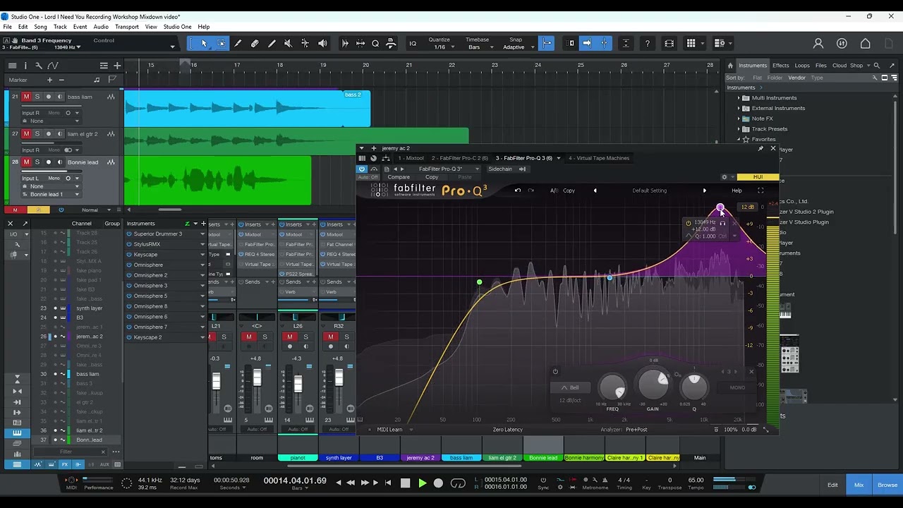Toggle FabFilter Pro-Q 3 power bypass

tap(362, 169)
